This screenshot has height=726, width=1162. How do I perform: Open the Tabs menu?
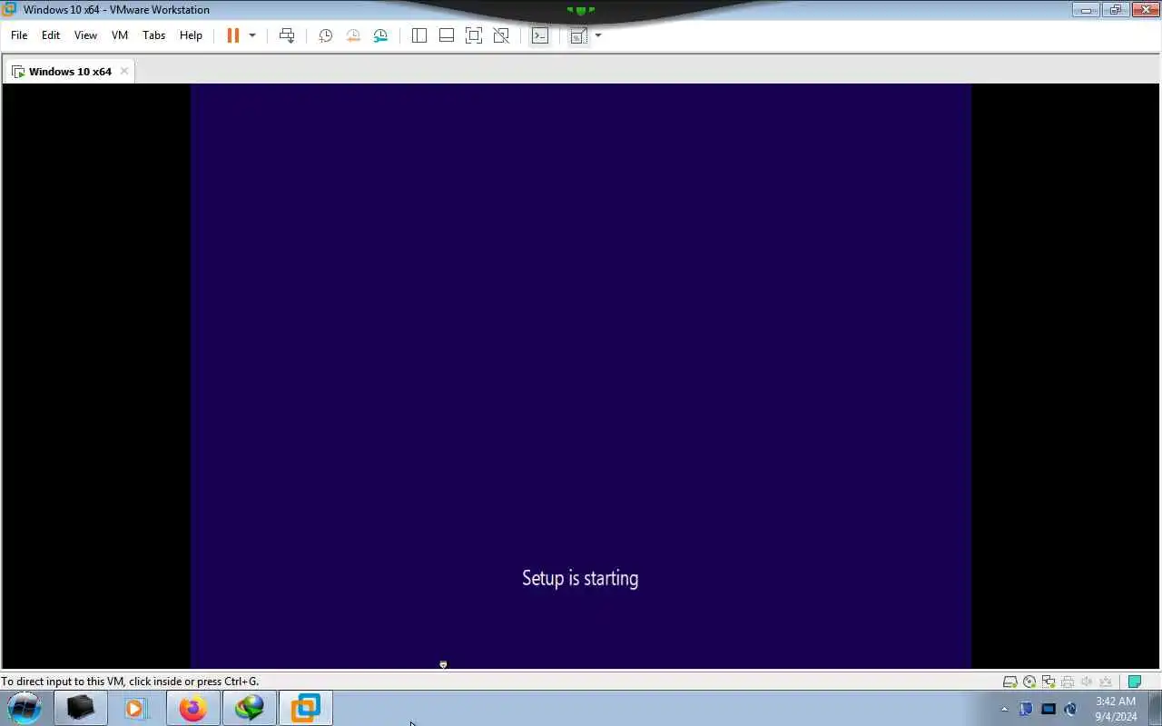(x=154, y=35)
